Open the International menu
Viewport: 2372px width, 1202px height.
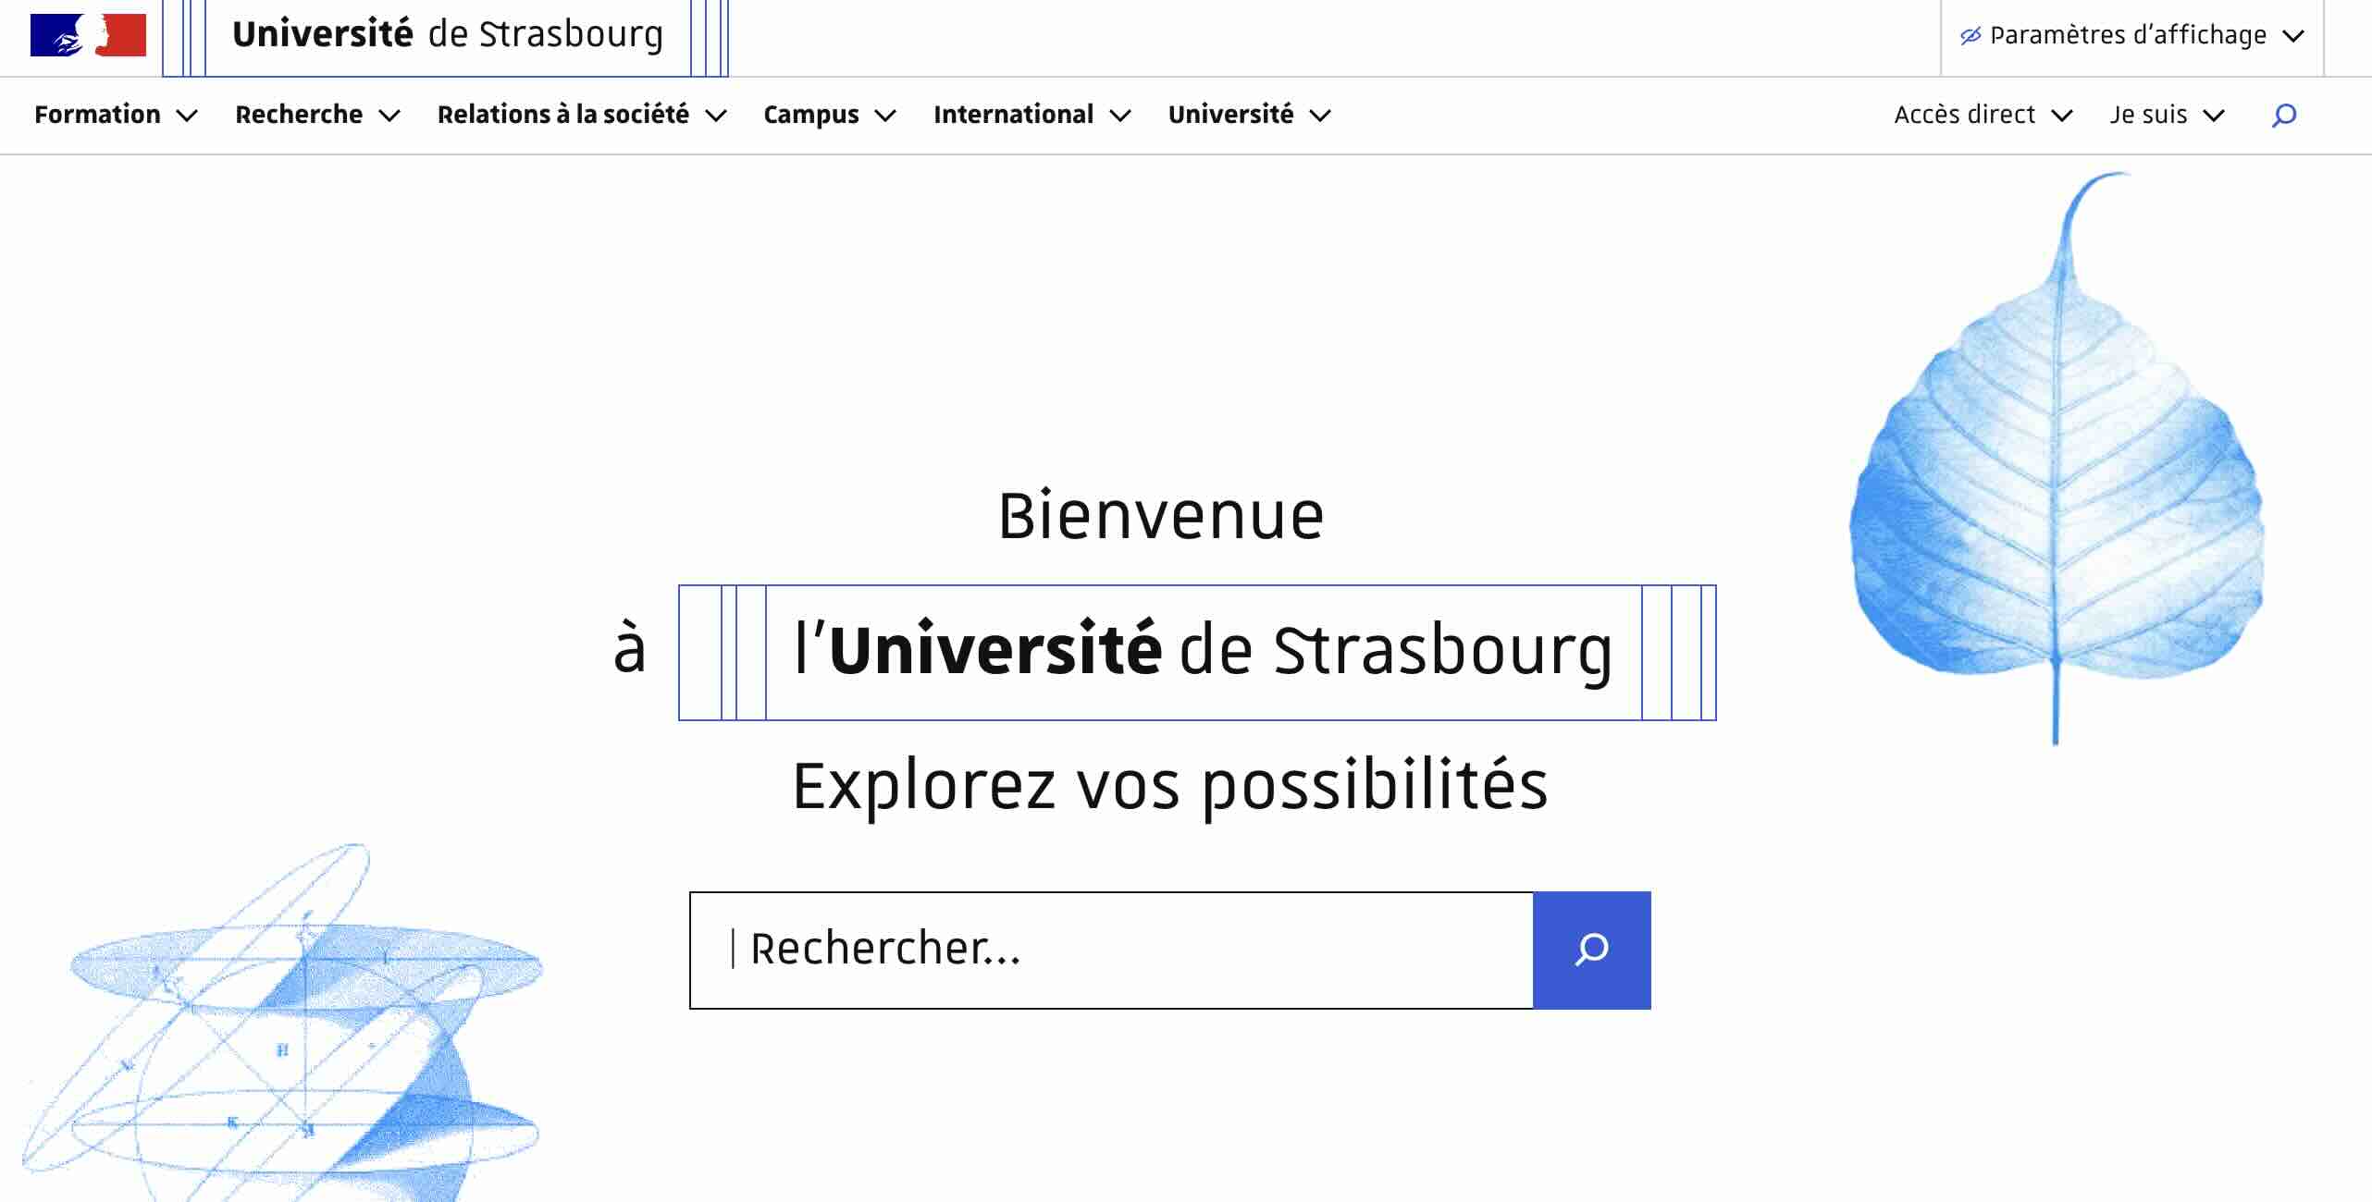click(1013, 115)
